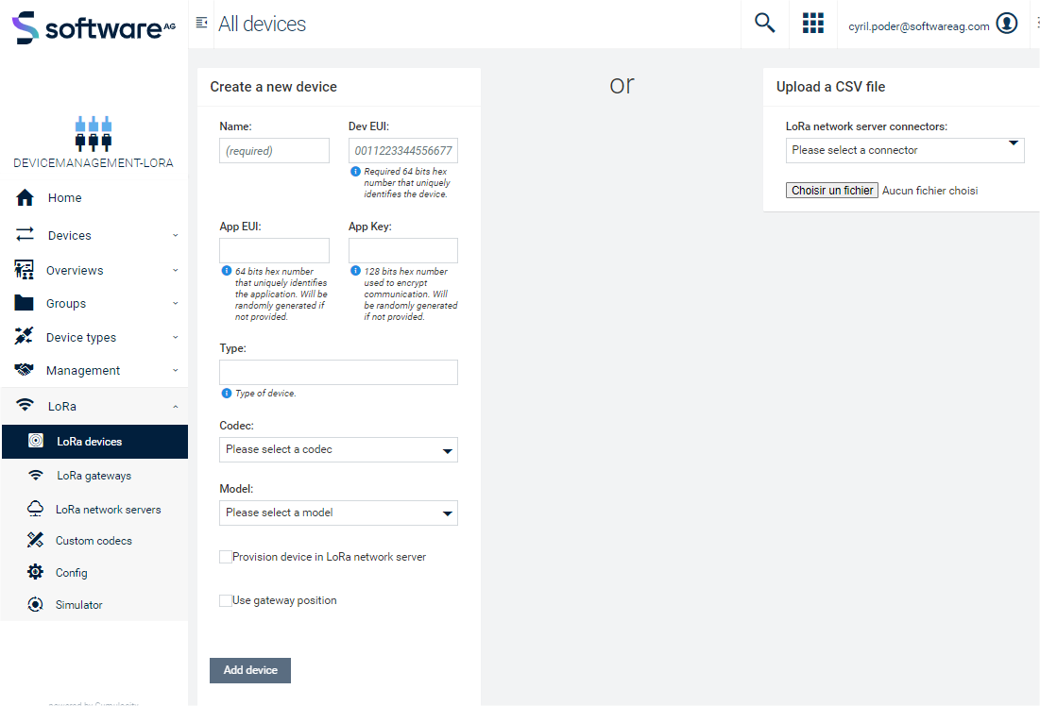Click the Overviews dashboard icon
1040x706 pixels.
[24, 270]
